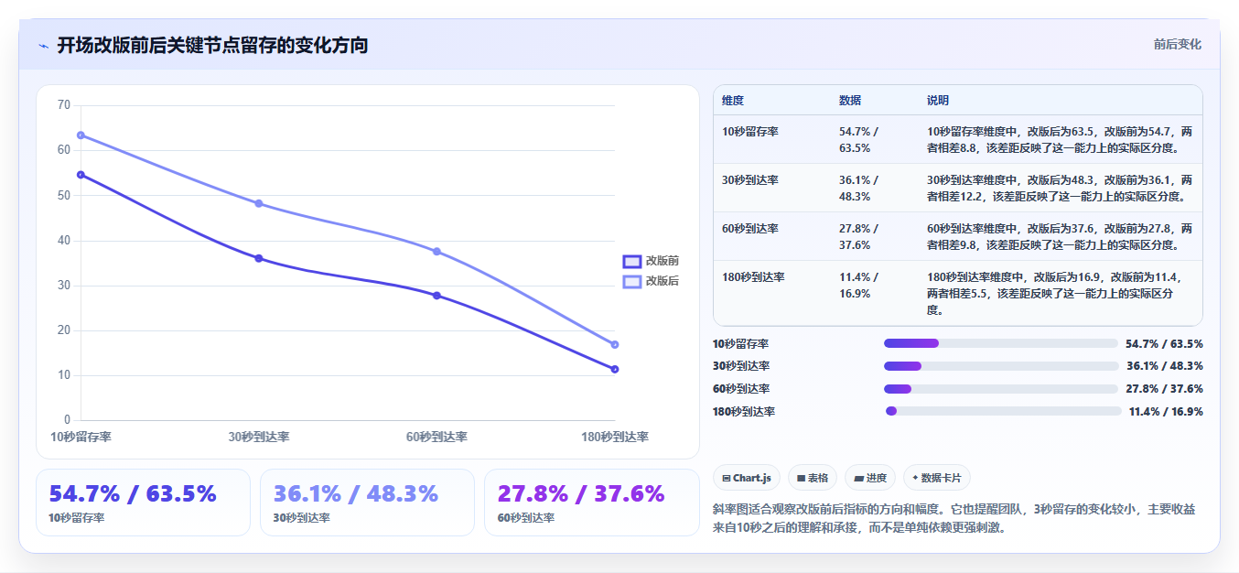The image size is (1239, 573).
Task: Click the description mentioning 两者相差12.2
Action: tap(1060, 189)
